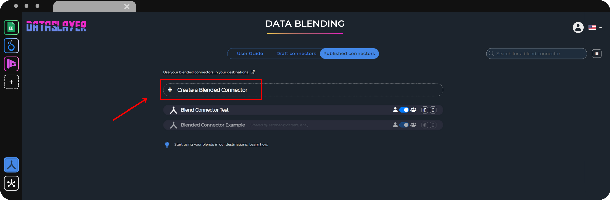Duplicate Blend Connector Test using the copy icon

pyautogui.click(x=425, y=110)
